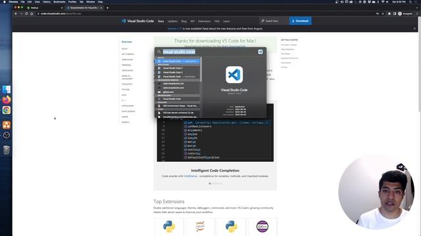The height and width of the screenshot is (236, 421).
Task: Click Chrome icon in the Dock
Action: coord(7,110)
